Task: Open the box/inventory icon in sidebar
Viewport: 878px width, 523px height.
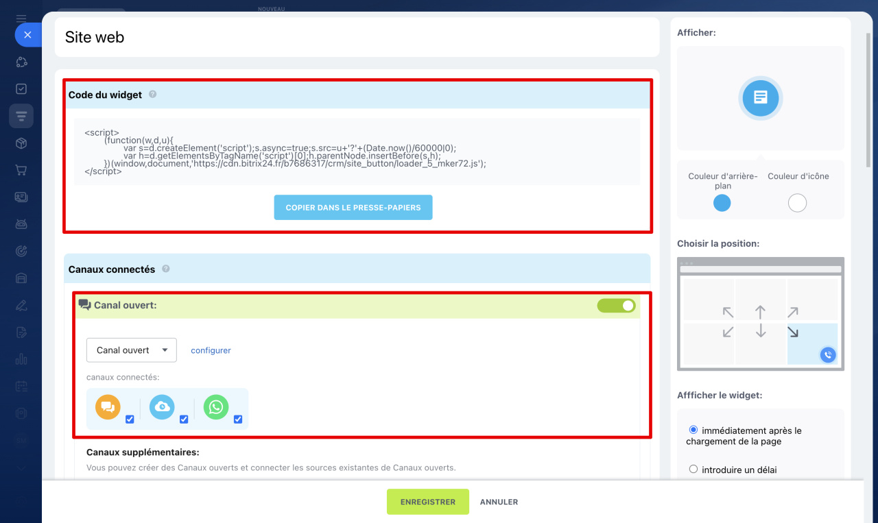Action: pos(21,143)
